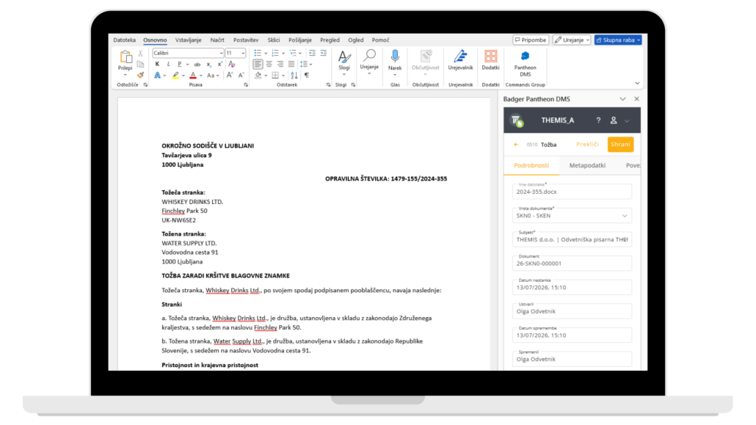
Task: Click the sort A-Z icon
Action: [294, 76]
